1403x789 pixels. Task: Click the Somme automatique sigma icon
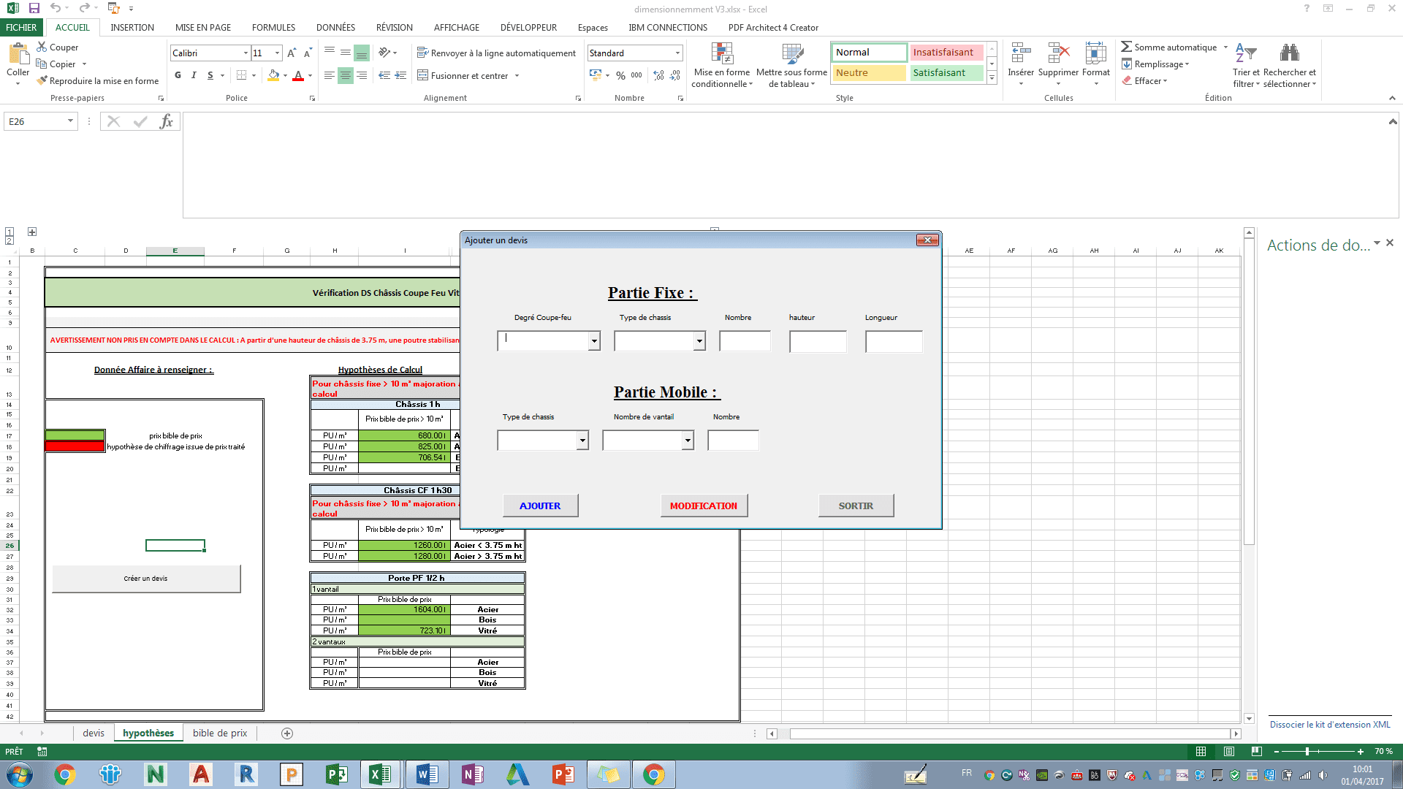pyautogui.click(x=1126, y=47)
